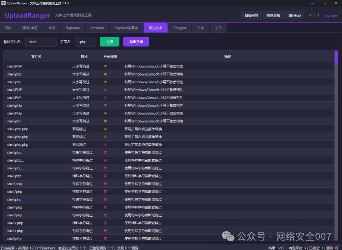The width and height of the screenshot is (342, 250).
Task: Open the Intruder tab
Action: (98, 28)
